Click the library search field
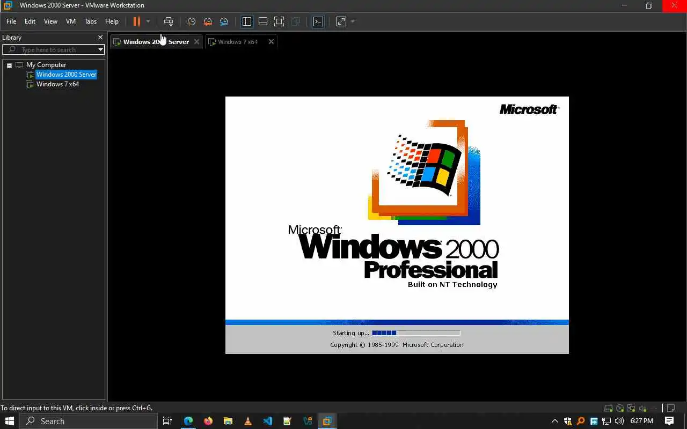The height and width of the screenshot is (429, 687). (54, 49)
